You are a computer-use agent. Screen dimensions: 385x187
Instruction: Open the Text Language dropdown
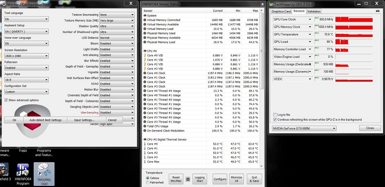click(26, 19)
